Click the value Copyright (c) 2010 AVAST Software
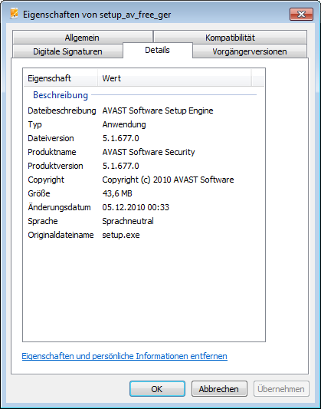 pyautogui.click(x=168, y=180)
